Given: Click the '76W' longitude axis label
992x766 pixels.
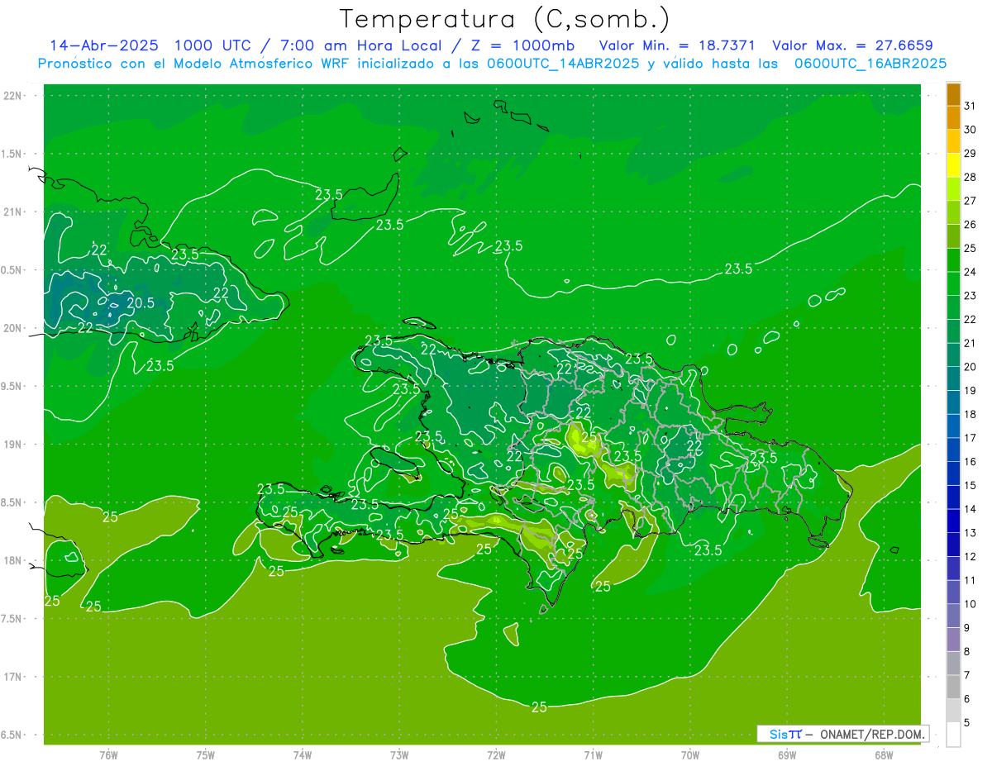Looking at the screenshot, I should tap(108, 755).
